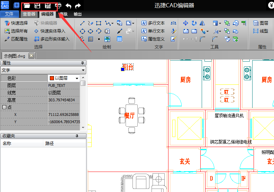The height and width of the screenshot is (192, 274).
Task: Click 匹配属性 match properties button
Action: pos(16,39)
